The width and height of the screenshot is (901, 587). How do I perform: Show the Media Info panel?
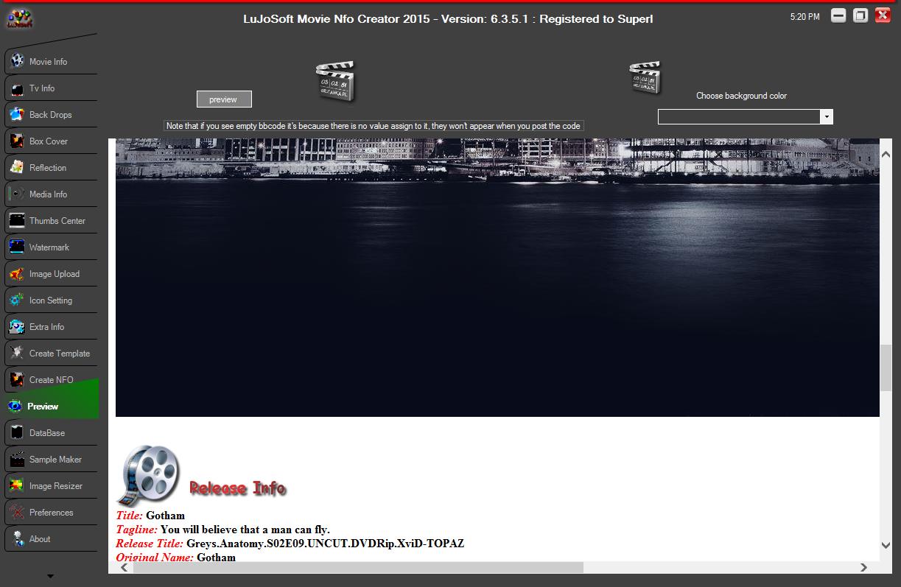tap(50, 194)
